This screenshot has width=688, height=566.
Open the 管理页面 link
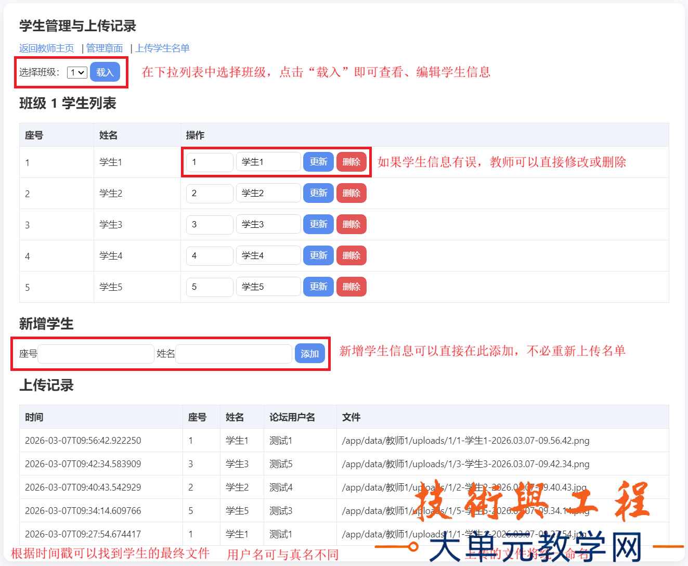(x=105, y=48)
